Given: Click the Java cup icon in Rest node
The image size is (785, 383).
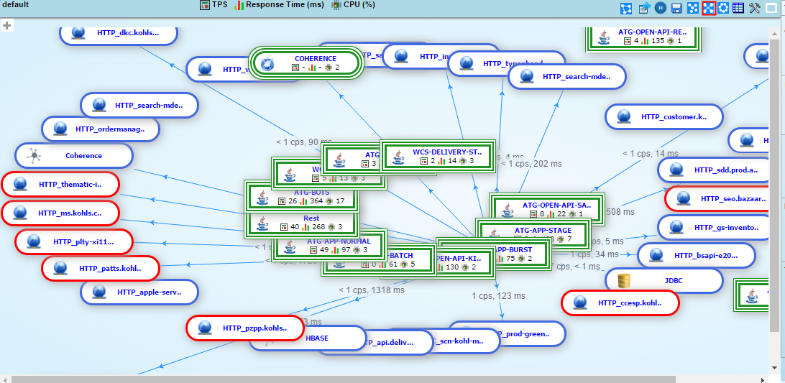Looking at the screenshot, I should (x=262, y=223).
